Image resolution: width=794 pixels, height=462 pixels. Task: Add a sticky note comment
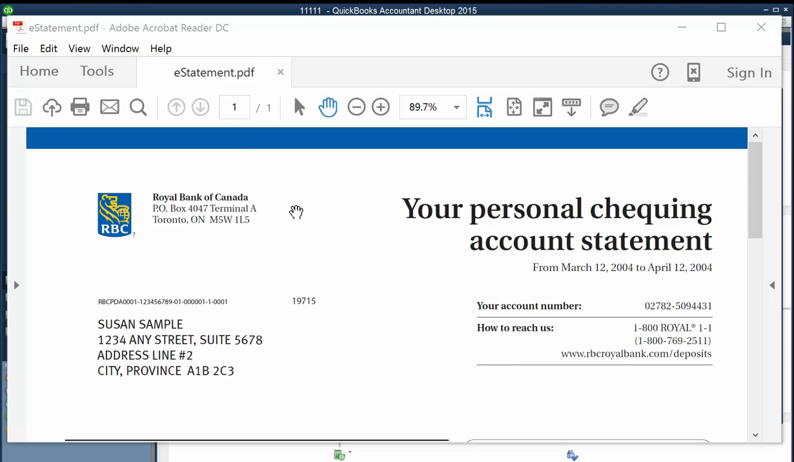click(x=609, y=107)
